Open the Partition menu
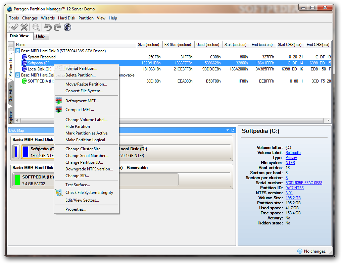 click(86, 18)
